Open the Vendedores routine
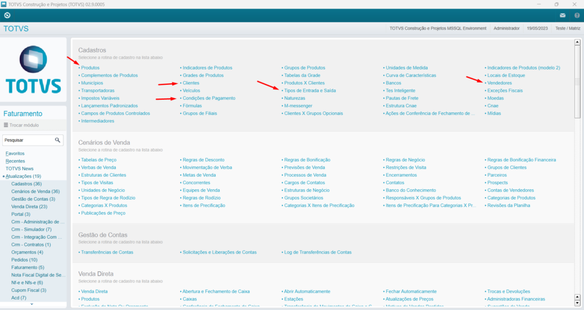 pyautogui.click(x=500, y=83)
